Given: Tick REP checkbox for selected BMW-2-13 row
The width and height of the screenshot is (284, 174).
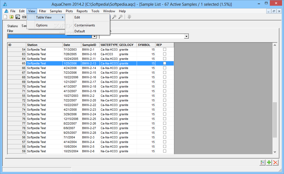Looking at the screenshot, I should tap(165, 63).
